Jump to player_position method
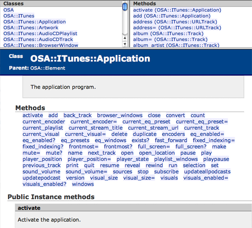This screenshot has height=228, width=252. pyautogui.click(x=42, y=159)
